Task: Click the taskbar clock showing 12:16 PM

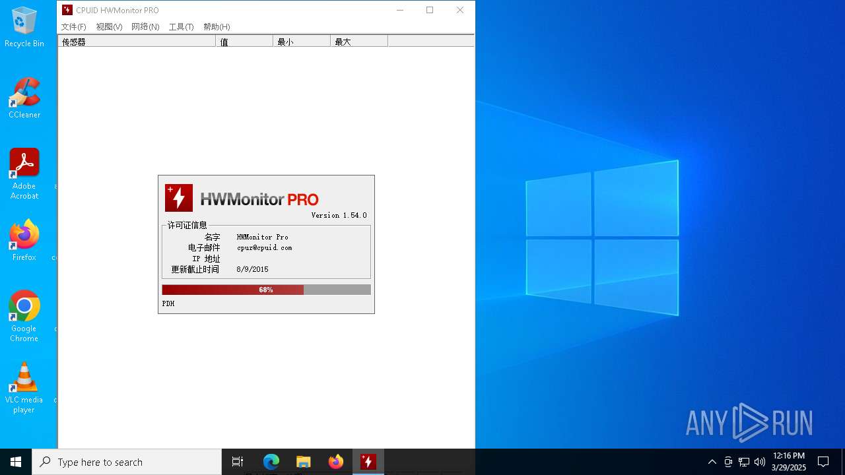Action: 788,462
